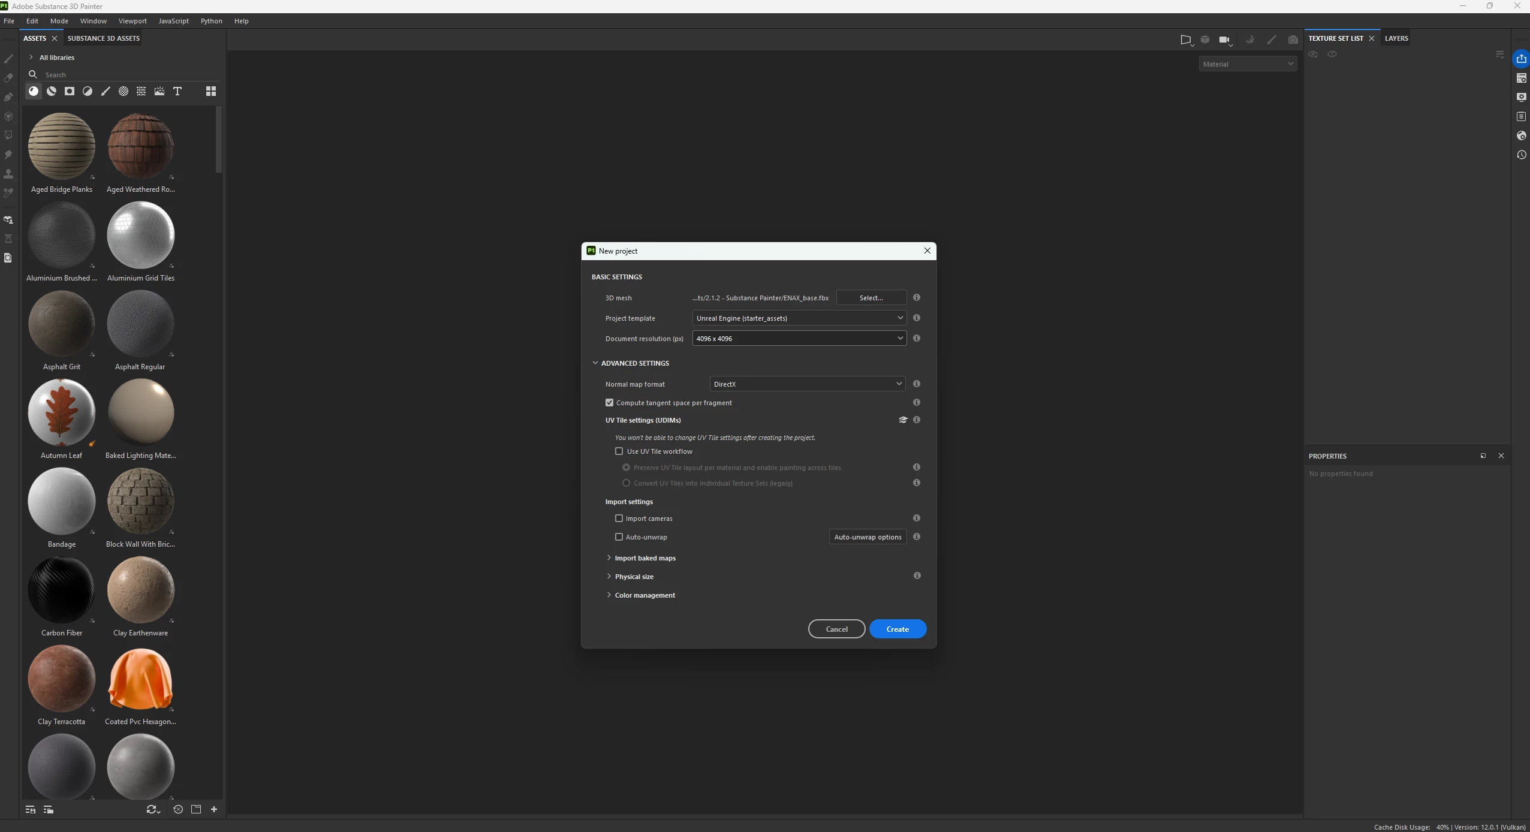Uncheck Compute tangent space per fragment
Image resolution: width=1530 pixels, height=832 pixels.
tap(610, 403)
